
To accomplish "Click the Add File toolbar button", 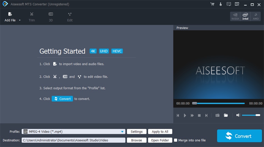I will [10, 17].
